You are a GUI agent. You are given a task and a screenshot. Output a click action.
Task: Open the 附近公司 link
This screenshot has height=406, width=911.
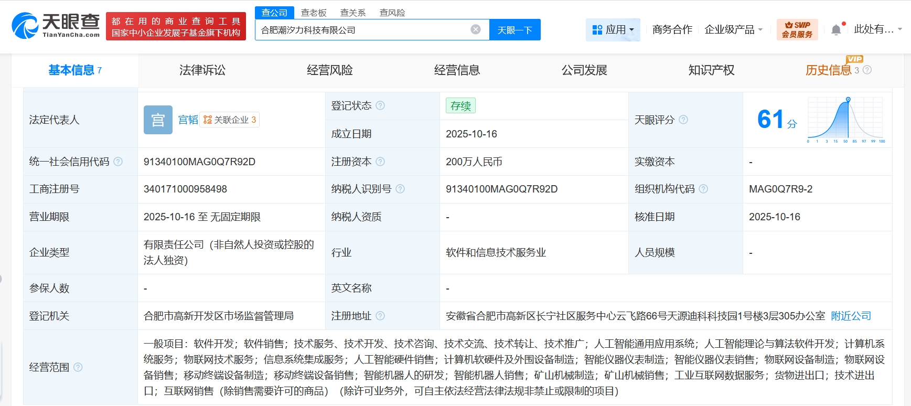point(851,316)
